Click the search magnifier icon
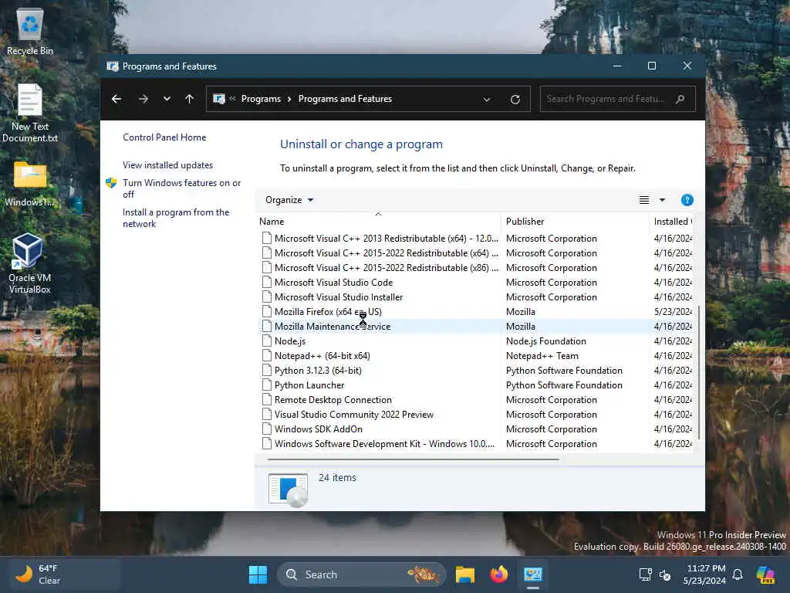 (x=680, y=99)
